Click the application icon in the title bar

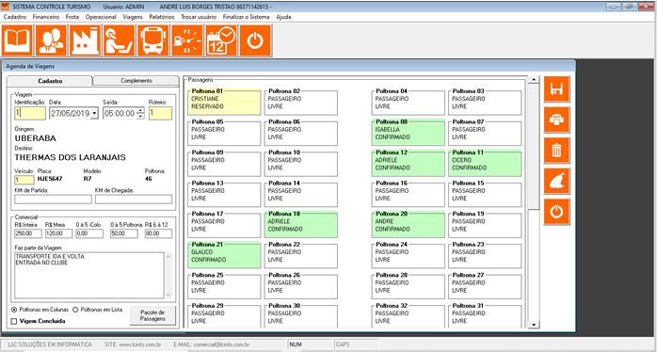[5, 7]
